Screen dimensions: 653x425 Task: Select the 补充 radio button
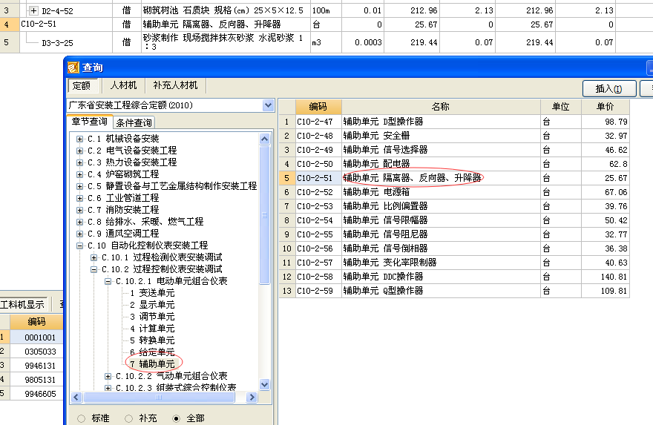point(128,418)
